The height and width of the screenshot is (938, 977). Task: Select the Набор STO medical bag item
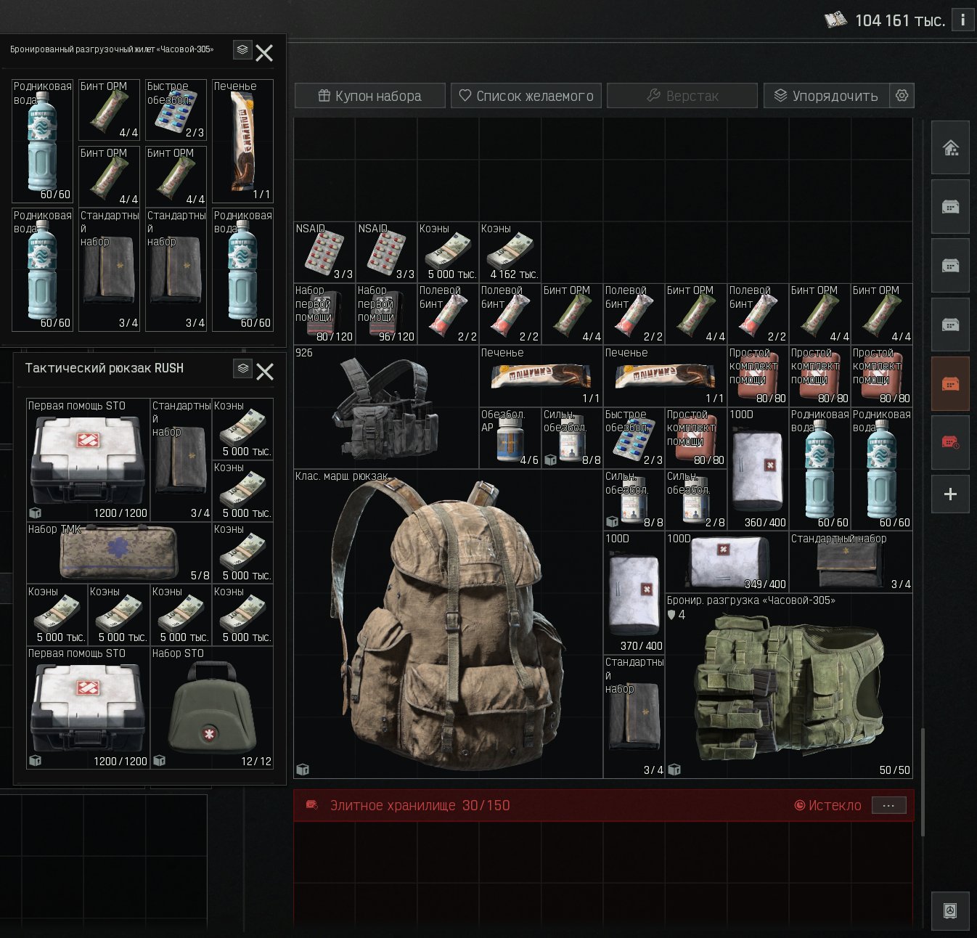[212, 707]
